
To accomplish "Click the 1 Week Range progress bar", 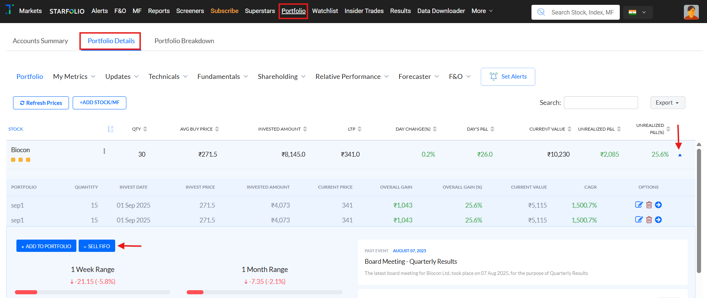I will pos(92,292).
